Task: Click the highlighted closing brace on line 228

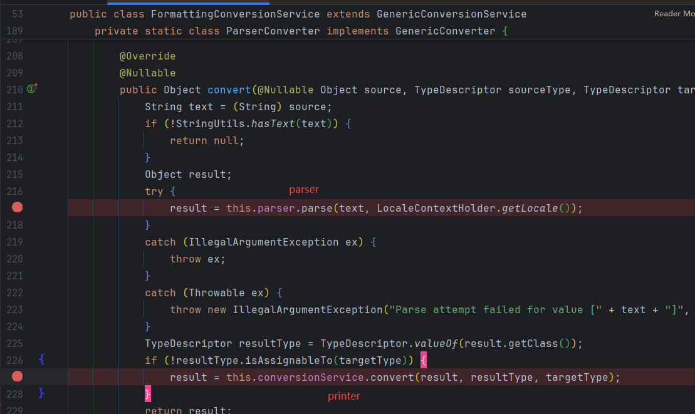Action: tap(148, 393)
